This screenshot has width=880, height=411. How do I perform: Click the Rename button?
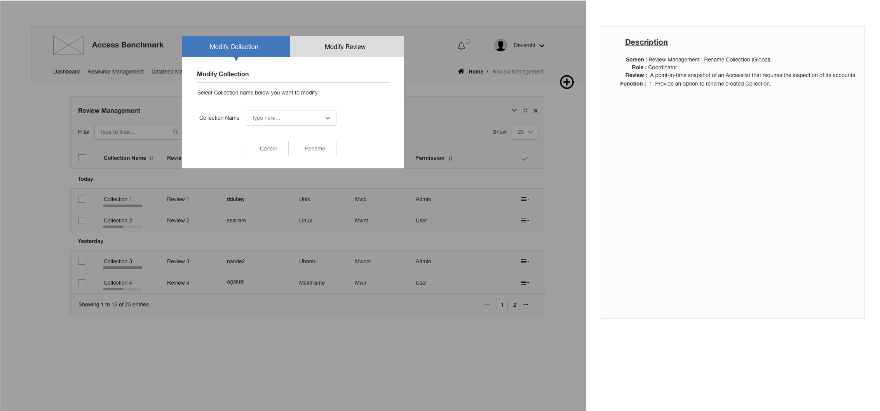(x=315, y=149)
